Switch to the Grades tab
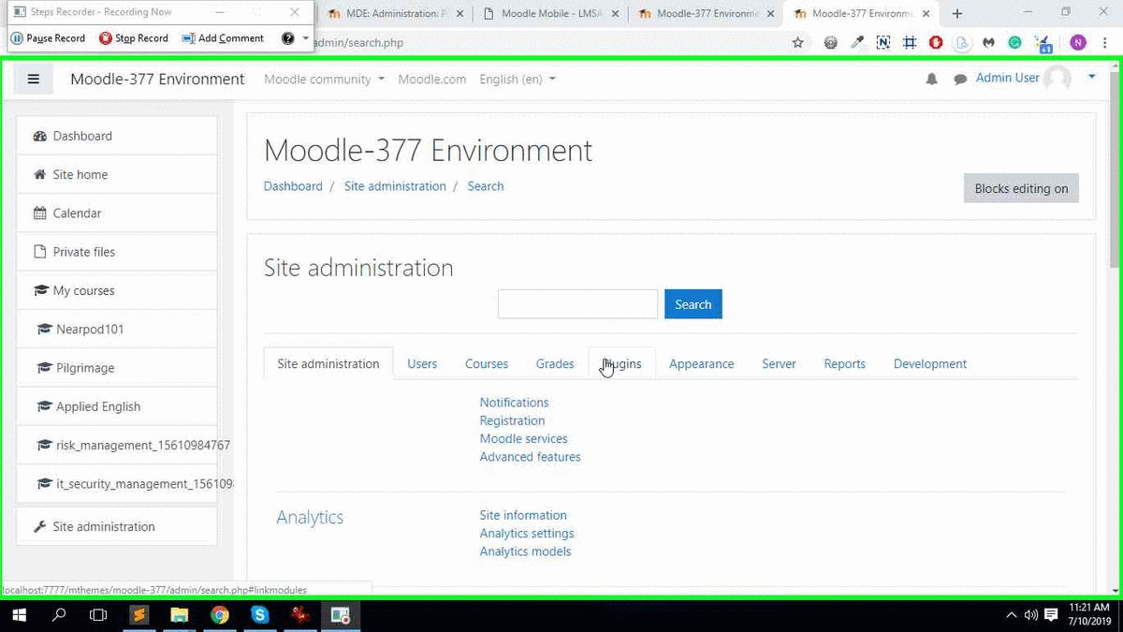 pos(555,363)
